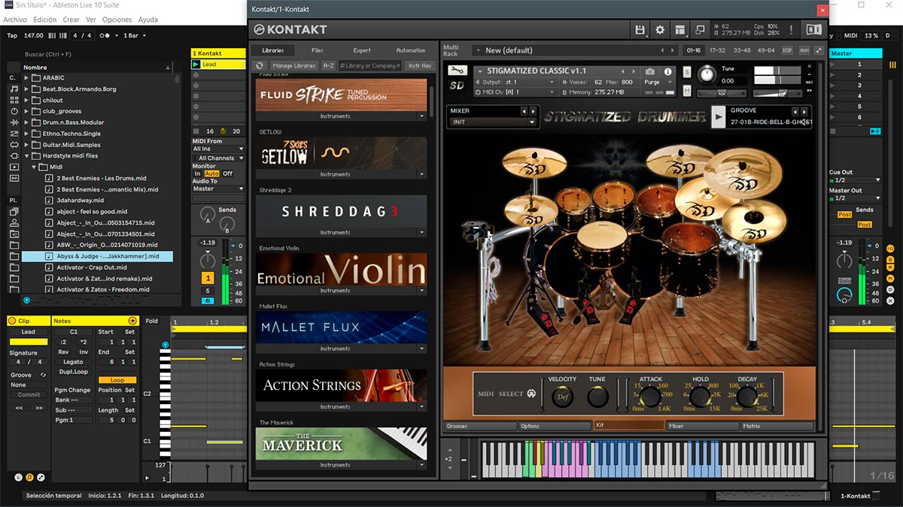Open the MIDI From All Ins dropdown
Screen dimensions: 903x507
218,149
